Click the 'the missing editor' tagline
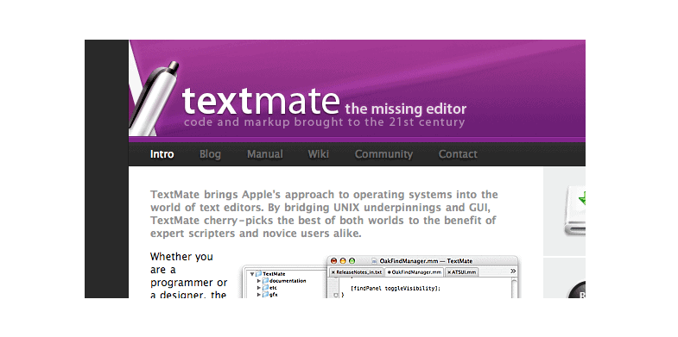 pos(406,109)
